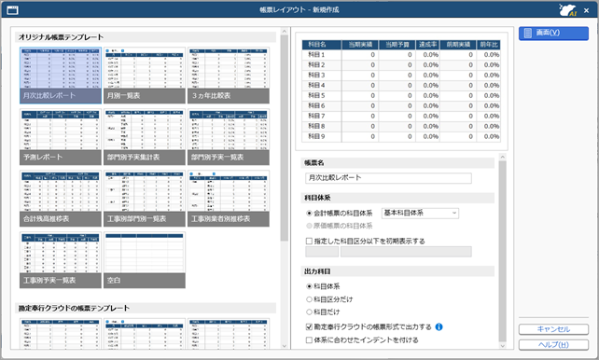
Task: Click the 当期予算 column header in preview
Action: point(397,45)
